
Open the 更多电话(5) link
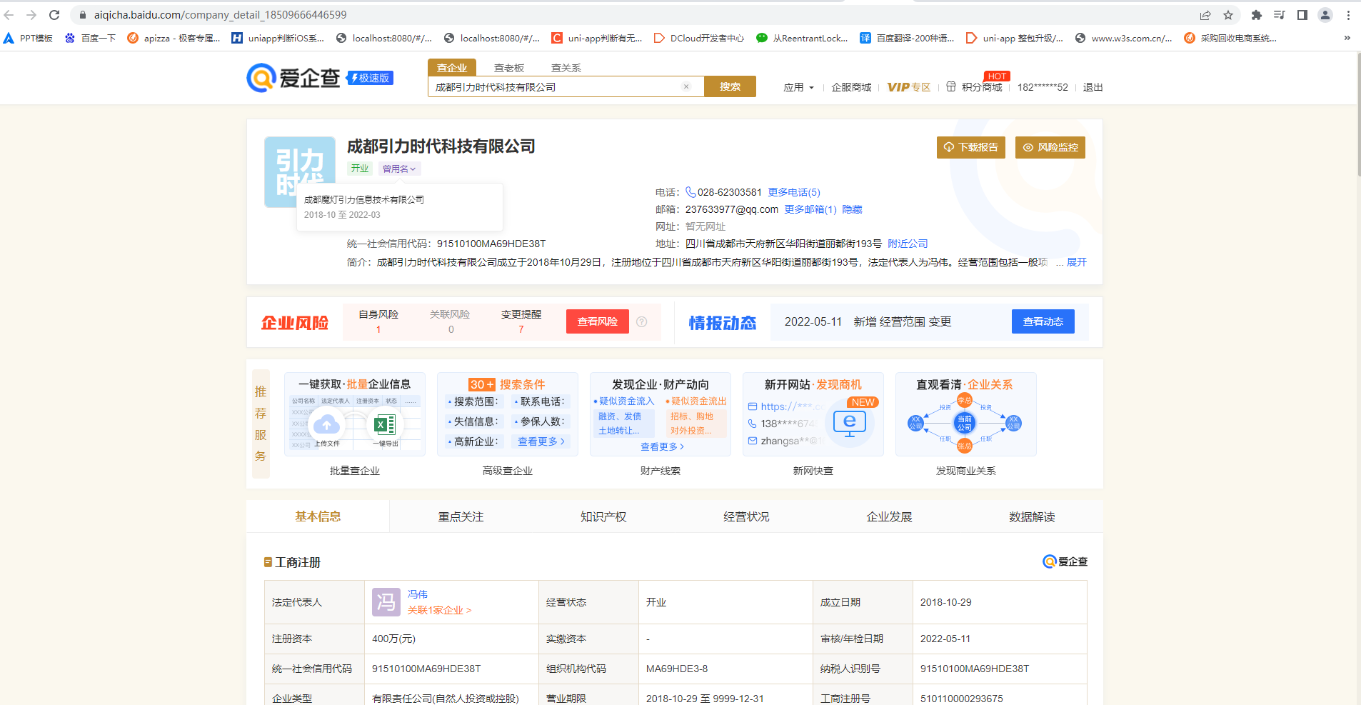794,192
